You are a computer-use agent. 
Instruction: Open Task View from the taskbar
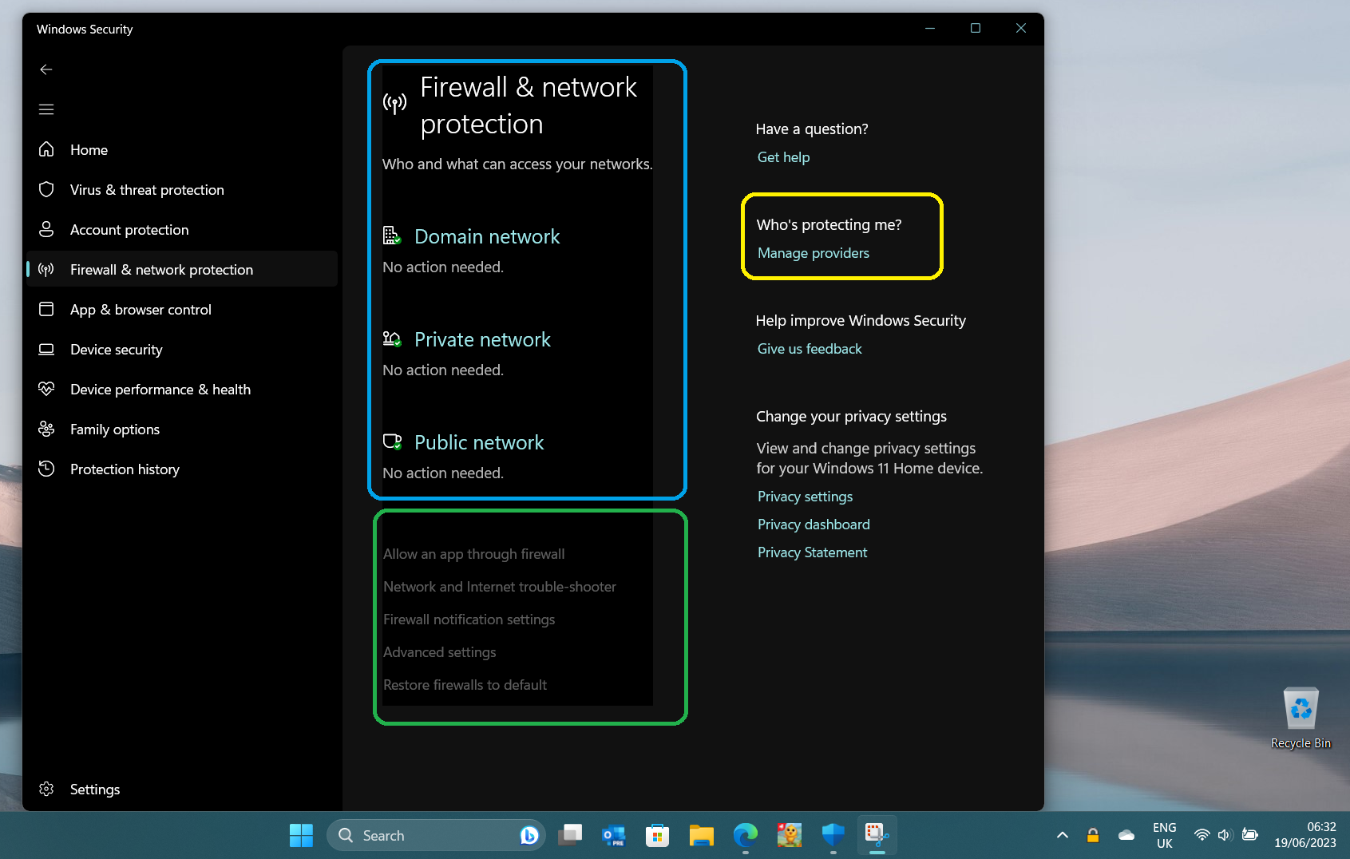coord(570,835)
